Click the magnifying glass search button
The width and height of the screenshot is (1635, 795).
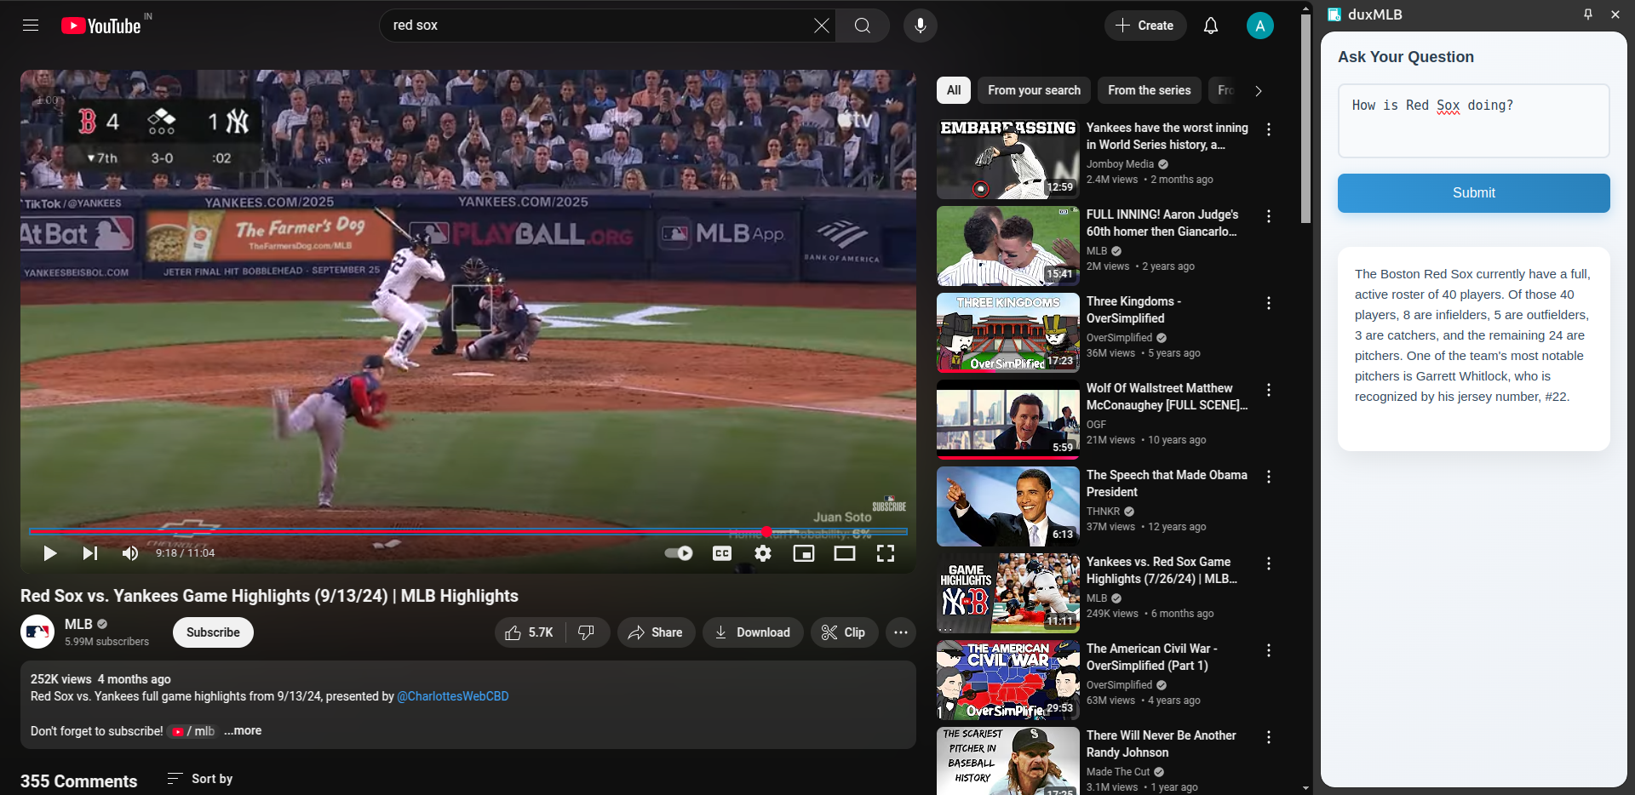863,26
